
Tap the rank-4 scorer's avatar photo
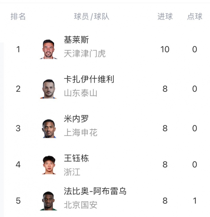tap(49, 165)
